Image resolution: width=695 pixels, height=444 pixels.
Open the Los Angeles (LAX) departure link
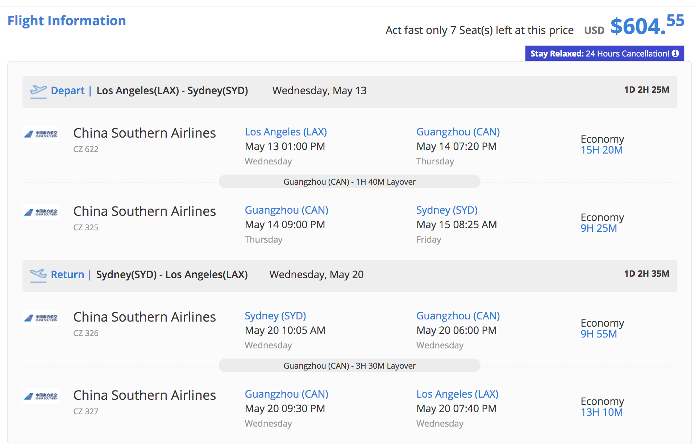[286, 132]
